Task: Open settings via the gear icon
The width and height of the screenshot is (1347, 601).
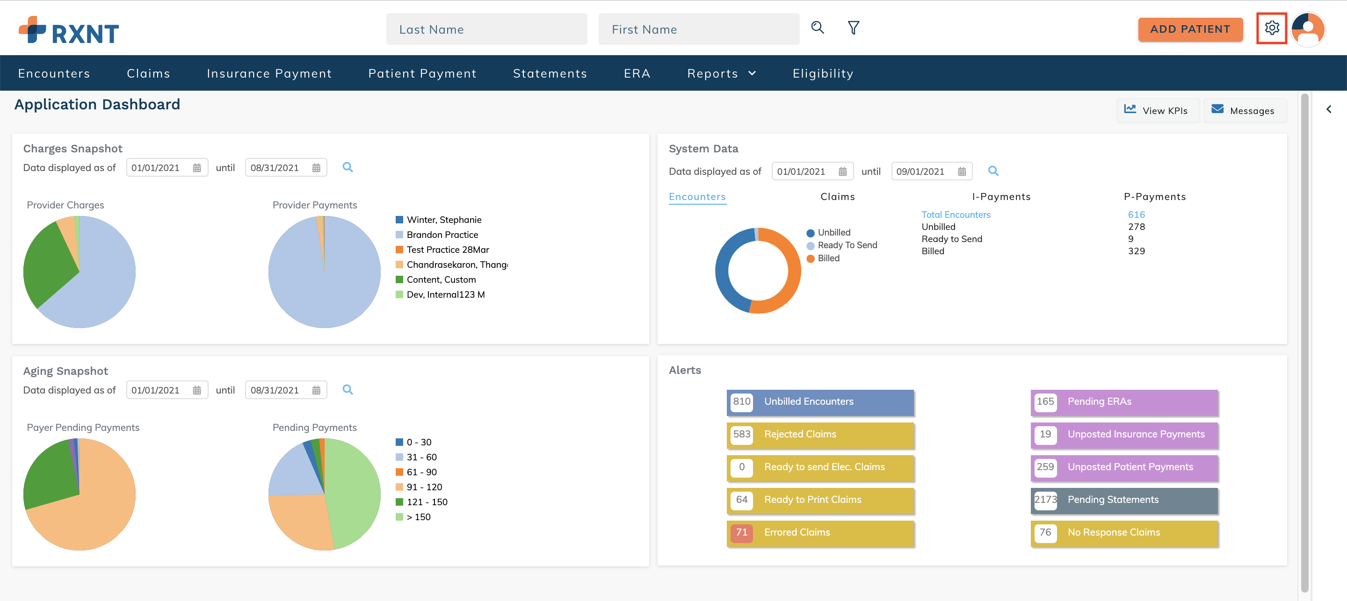Action: click(x=1271, y=28)
